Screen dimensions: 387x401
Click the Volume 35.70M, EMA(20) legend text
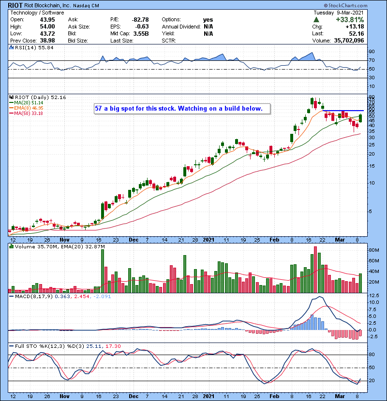coord(60,247)
